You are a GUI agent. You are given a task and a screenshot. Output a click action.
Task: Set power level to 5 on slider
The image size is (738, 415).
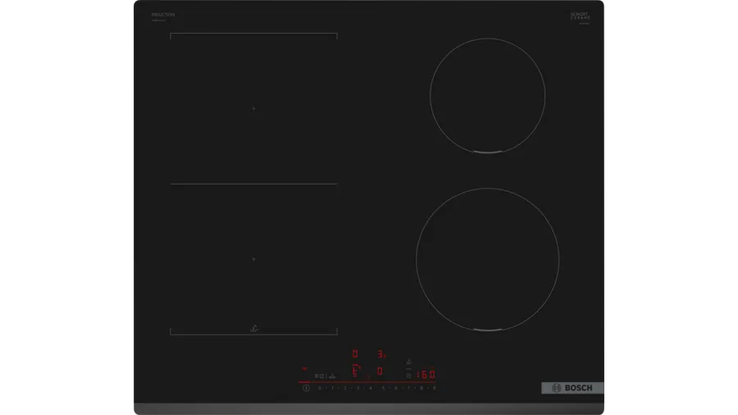382,387
